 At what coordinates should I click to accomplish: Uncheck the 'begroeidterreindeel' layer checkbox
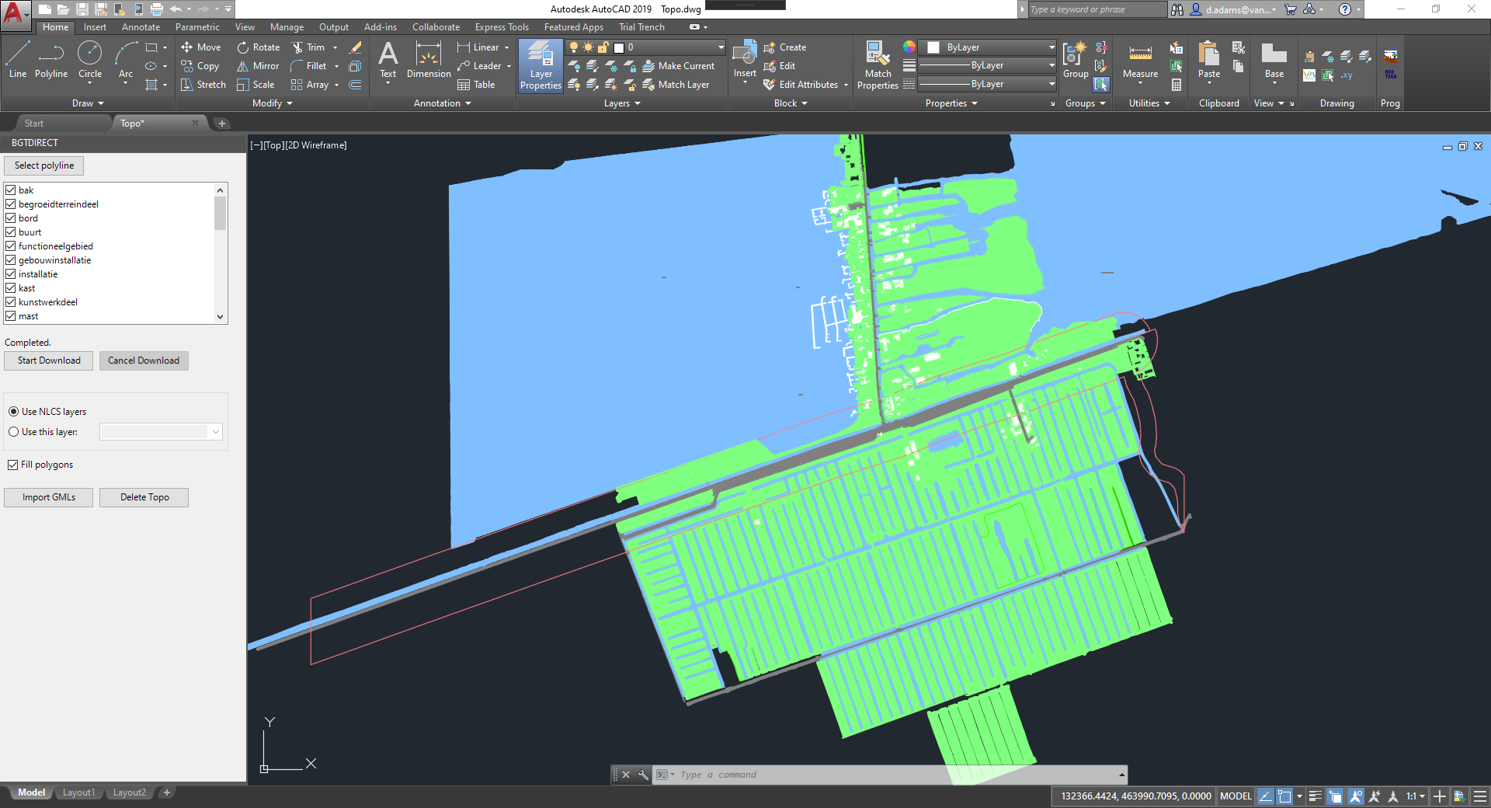11,204
